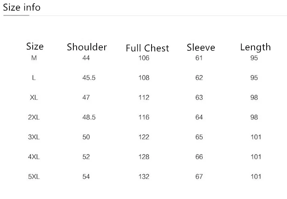
Task: Select the Full Chest column header
Action: [147, 48]
